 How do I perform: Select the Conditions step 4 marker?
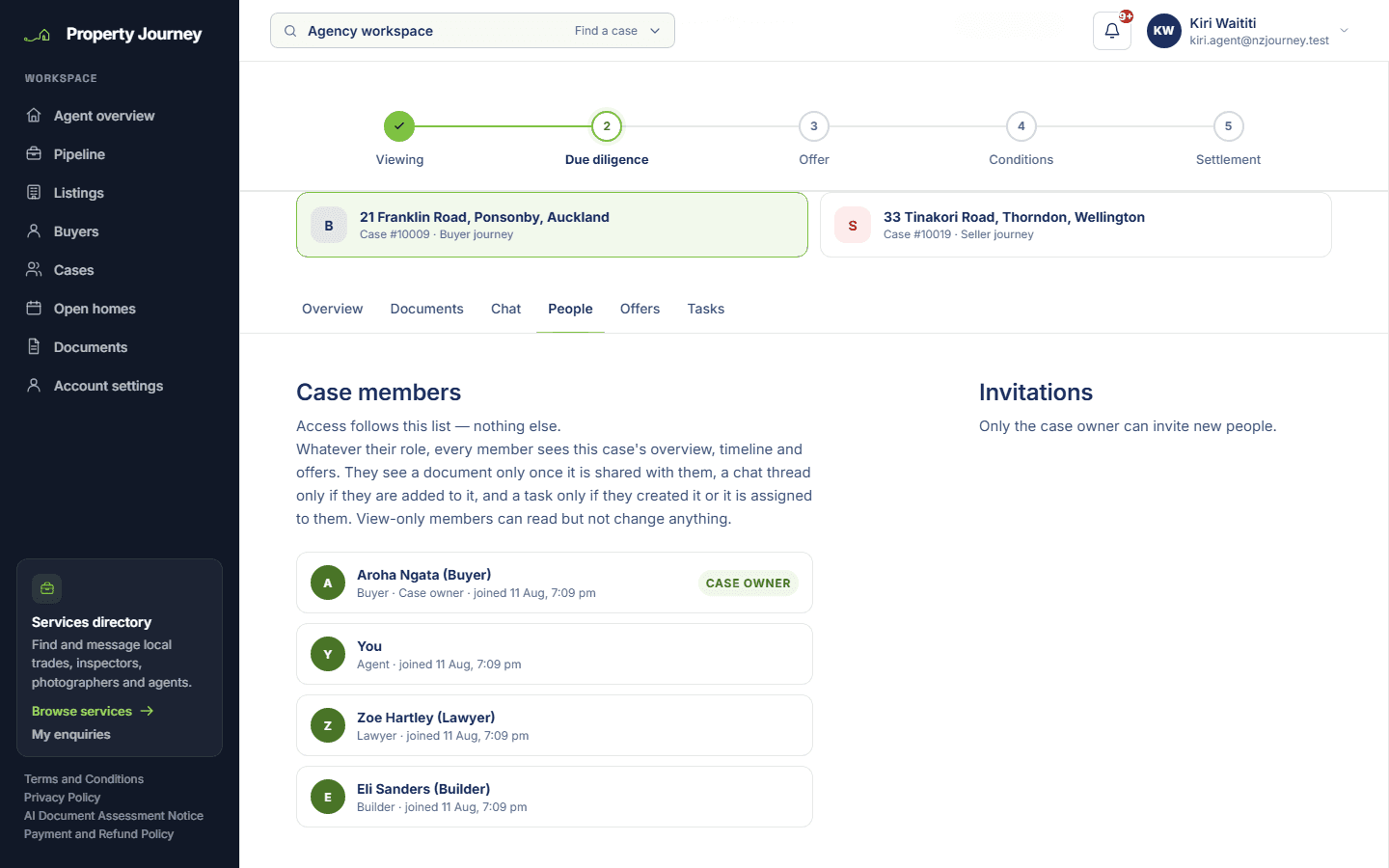(1021, 126)
